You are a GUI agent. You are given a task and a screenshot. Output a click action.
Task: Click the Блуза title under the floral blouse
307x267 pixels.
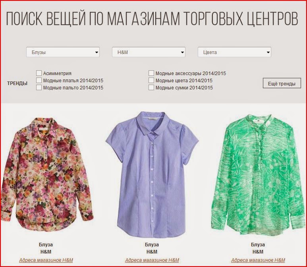point(46,244)
